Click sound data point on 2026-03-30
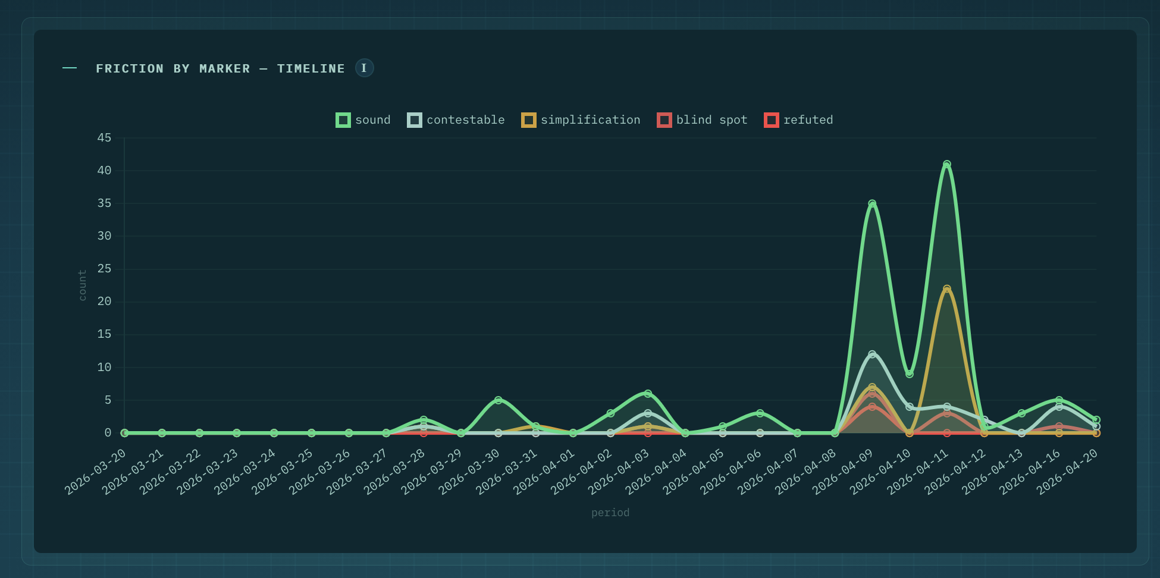Image resolution: width=1160 pixels, height=578 pixels. click(x=499, y=400)
